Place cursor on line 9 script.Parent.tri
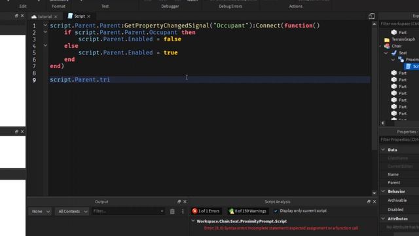 80,80
